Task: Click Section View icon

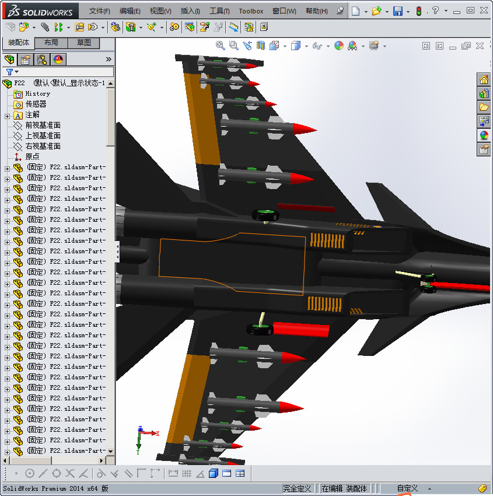Action: click(x=261, y=46)
